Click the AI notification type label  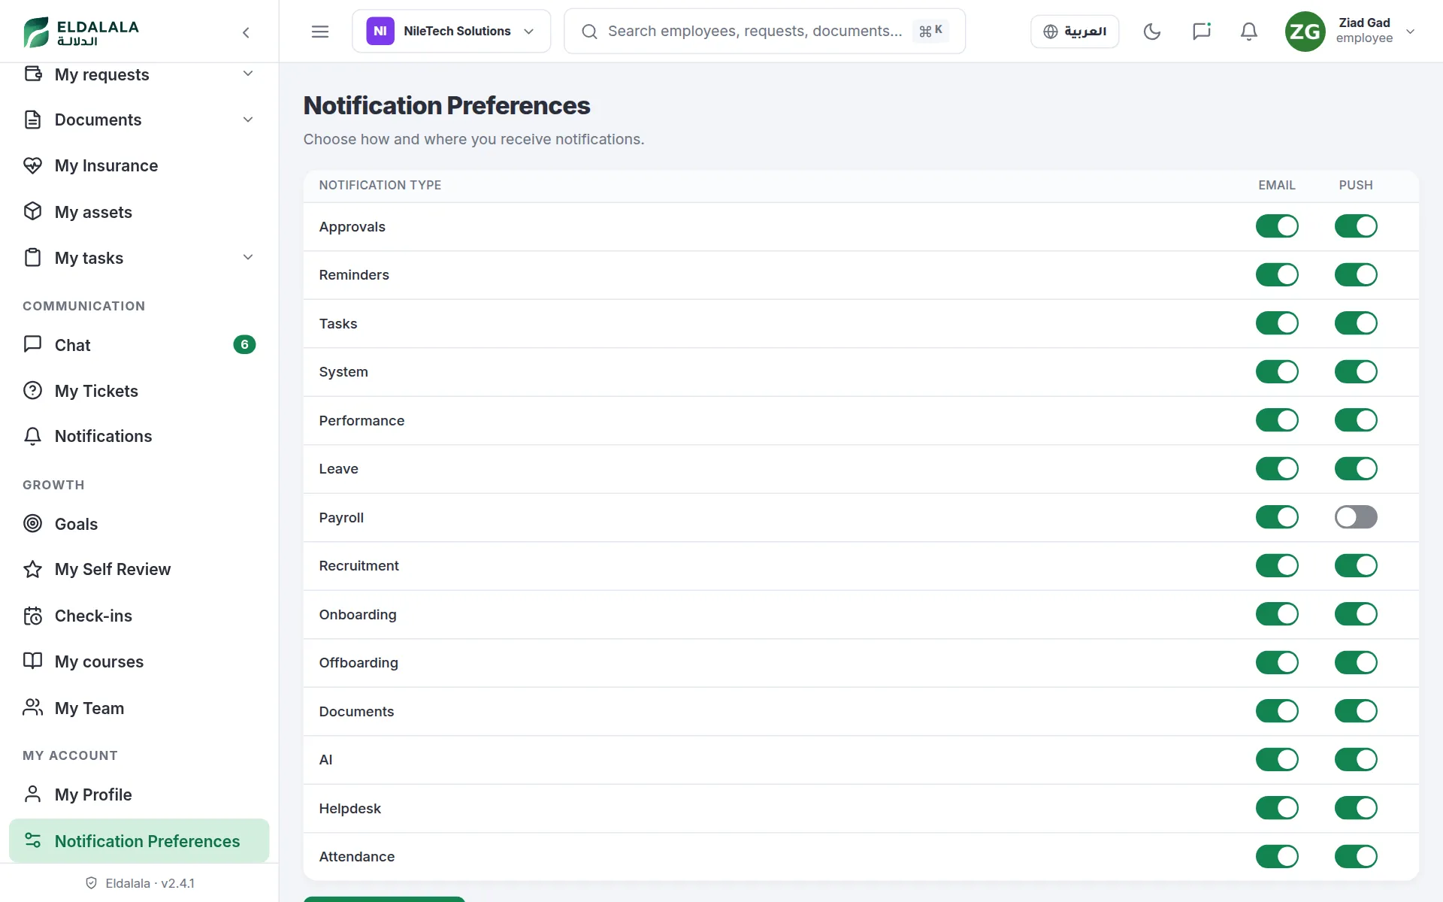325,760
